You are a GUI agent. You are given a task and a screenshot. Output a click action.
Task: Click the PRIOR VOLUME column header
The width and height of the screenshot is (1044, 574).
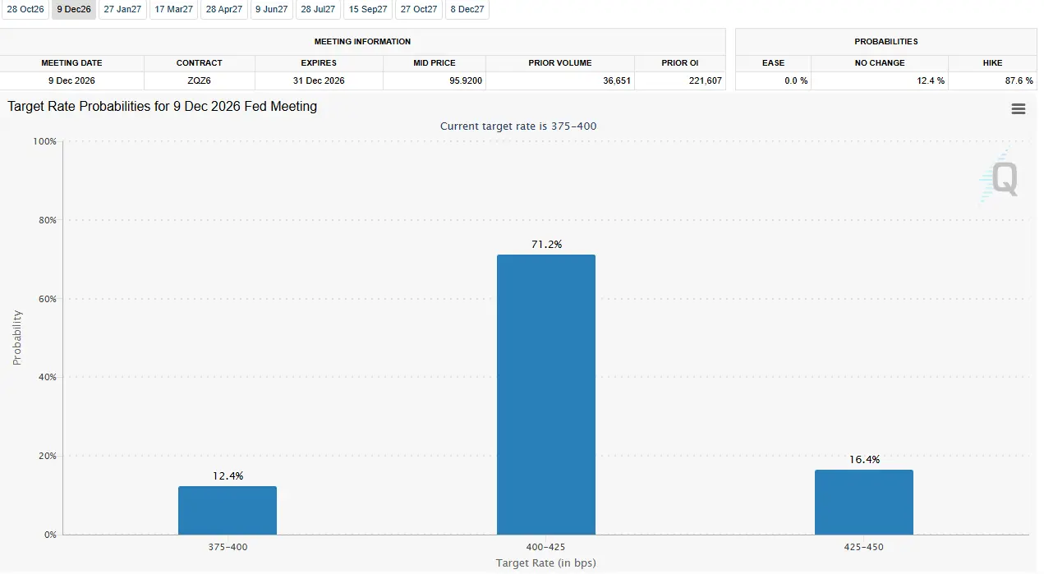(x=560, y=63)
